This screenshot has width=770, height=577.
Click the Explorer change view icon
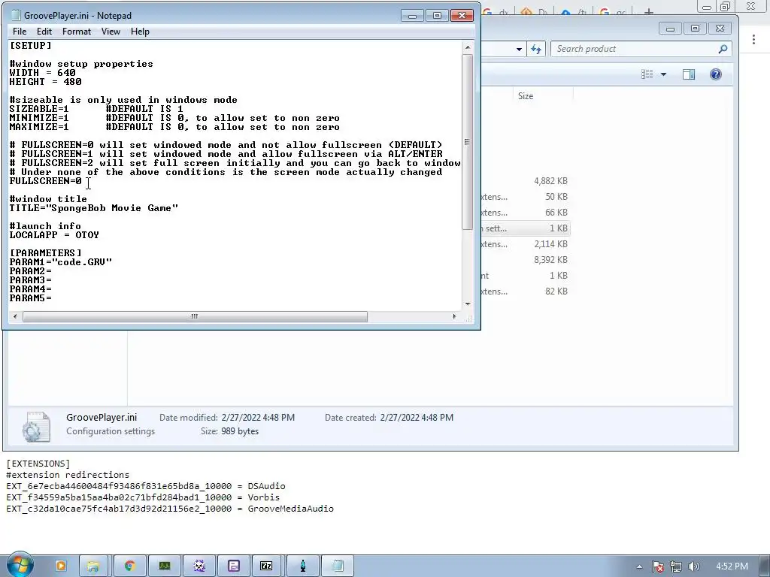click(647, 74)
